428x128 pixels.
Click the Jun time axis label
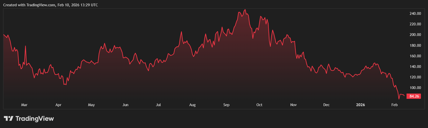(125, 105)
